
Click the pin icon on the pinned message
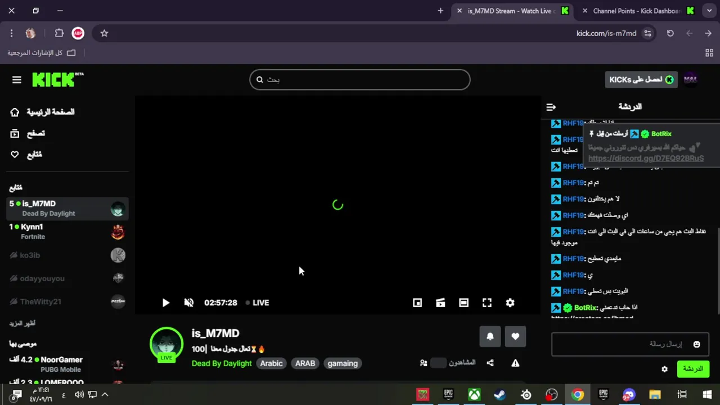[592, 134]
